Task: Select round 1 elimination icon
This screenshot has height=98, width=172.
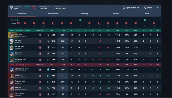Action: [x=25, y=23]
